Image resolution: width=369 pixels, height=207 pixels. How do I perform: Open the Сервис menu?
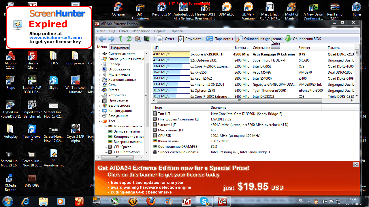pos(159,31)
